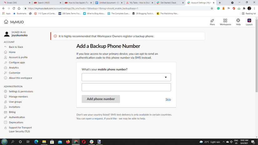Click the open a request link
Screen dimensions: 258x145
[94, 118]
